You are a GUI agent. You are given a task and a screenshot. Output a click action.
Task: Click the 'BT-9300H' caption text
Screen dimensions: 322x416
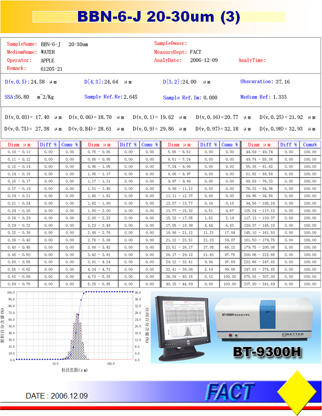267,352
